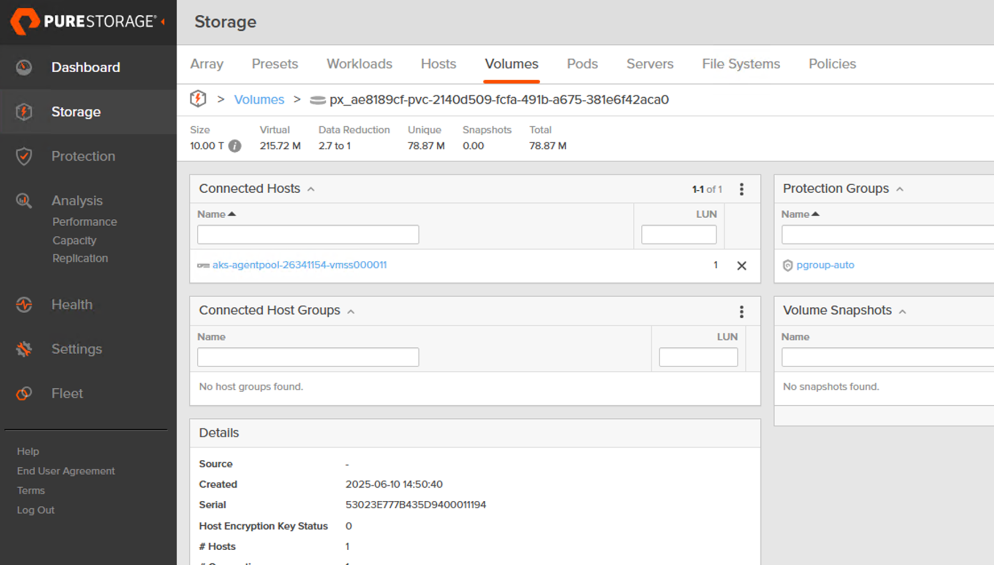Viewport: 994px width, 565px height.
Task: Click the Settings gear icon
Action: [x=24, y=349]
